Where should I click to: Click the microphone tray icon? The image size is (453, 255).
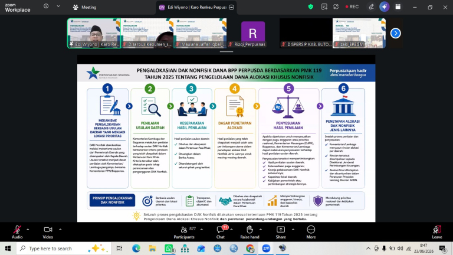pyautogui.click(x=384, y=249)
